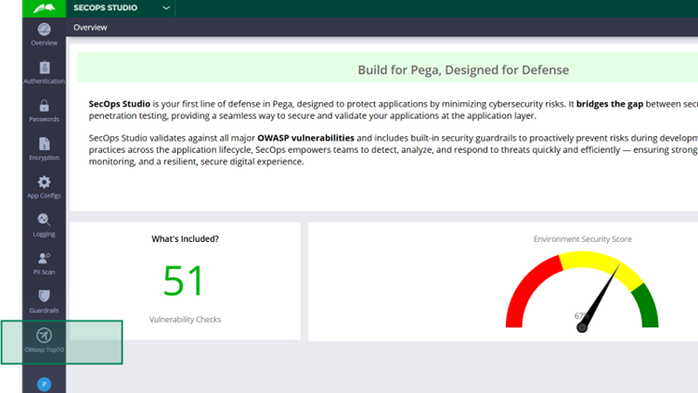Click the red zone of the gauge
This screenshot has height=393, width=698.
pos(529,285)
